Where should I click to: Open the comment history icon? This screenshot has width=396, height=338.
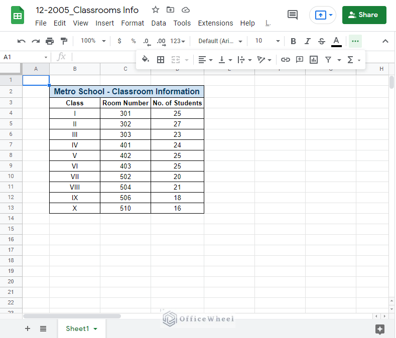click(292, 15)
